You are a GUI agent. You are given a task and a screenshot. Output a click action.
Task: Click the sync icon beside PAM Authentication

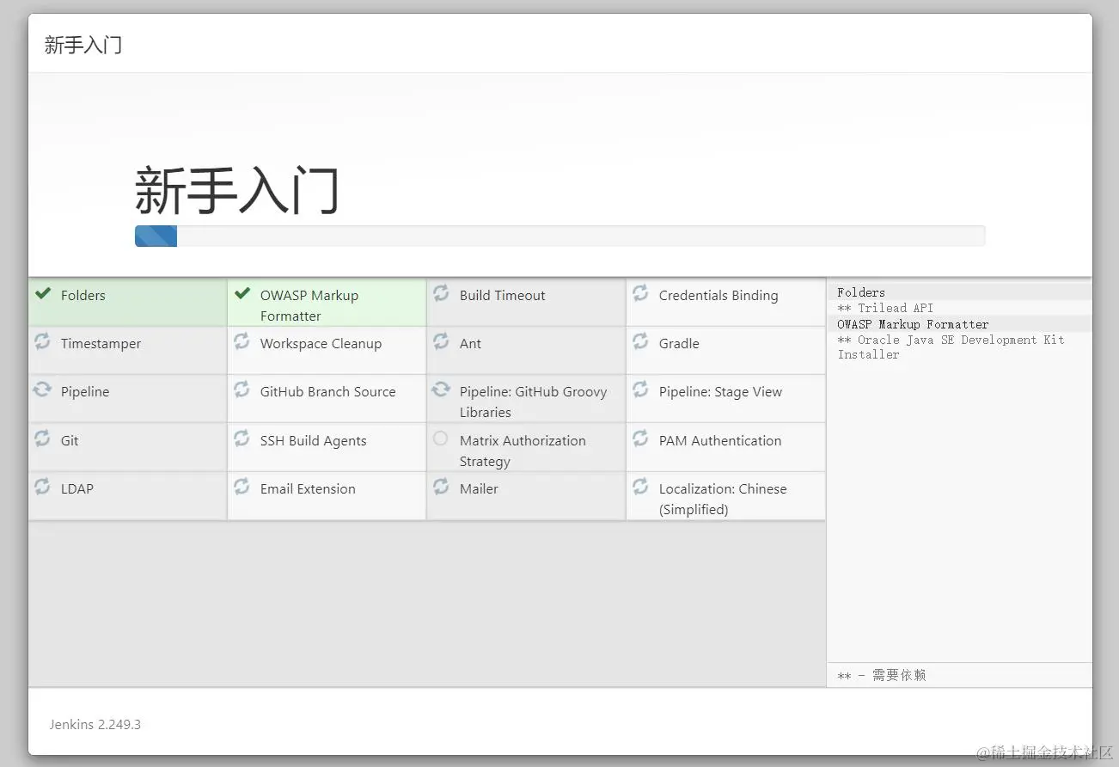(x=640, y=439)
